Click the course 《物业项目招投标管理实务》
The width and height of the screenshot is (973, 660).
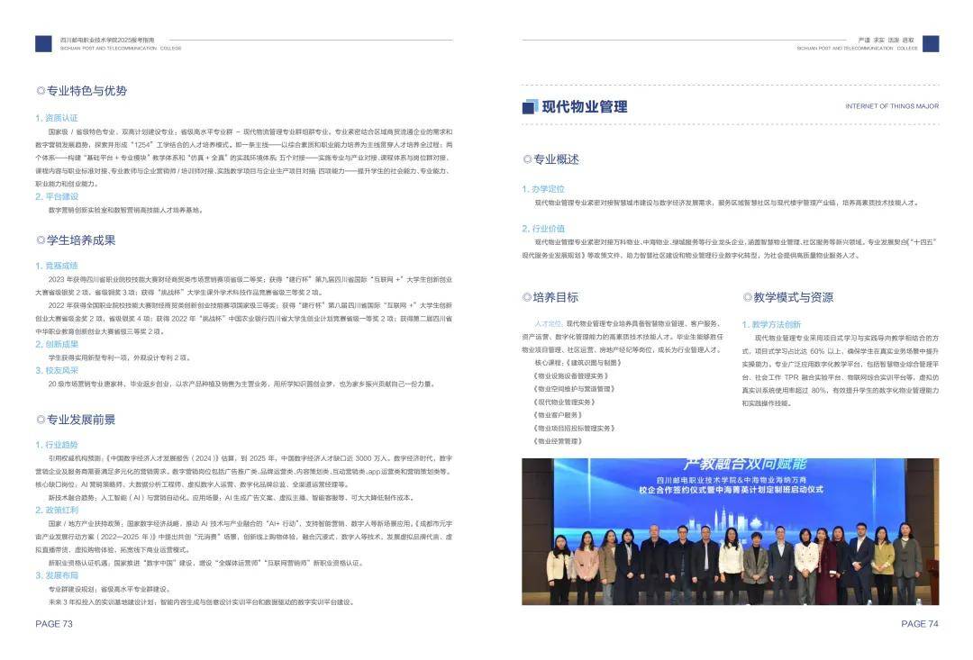(x=574, y=429)
